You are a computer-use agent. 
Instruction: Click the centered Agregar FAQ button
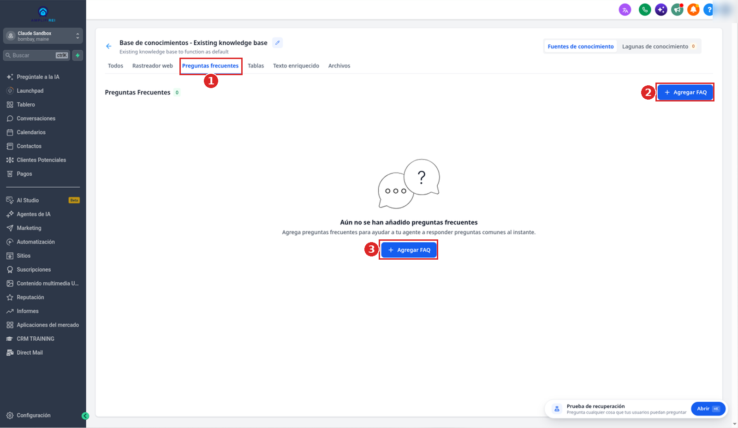409,250
